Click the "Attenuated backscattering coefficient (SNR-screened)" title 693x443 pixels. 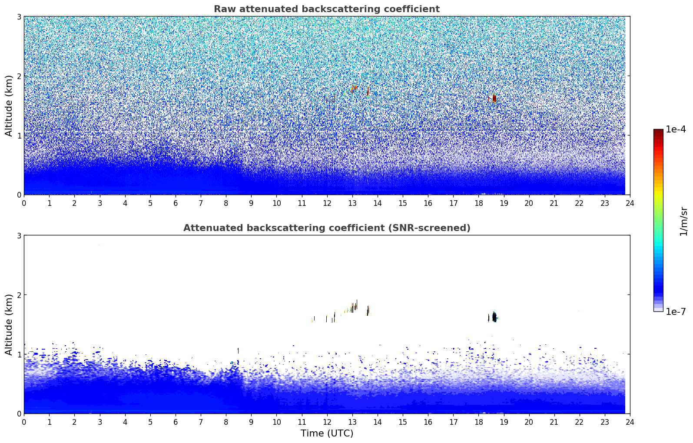[x=327, y=228]
